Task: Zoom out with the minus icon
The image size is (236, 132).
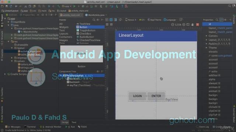Action: pos(173,25)
